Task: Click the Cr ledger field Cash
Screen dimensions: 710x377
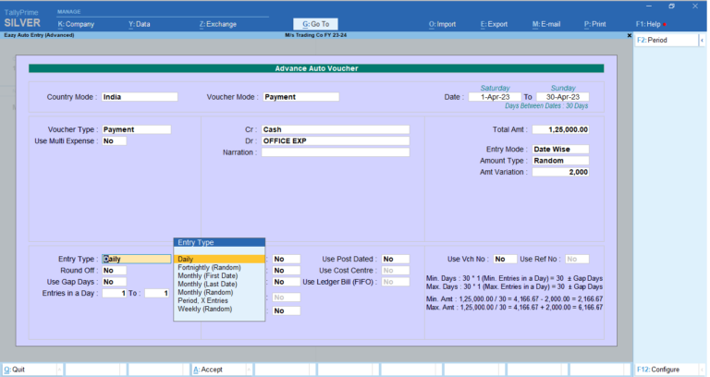Action: [x=335, y=129]
